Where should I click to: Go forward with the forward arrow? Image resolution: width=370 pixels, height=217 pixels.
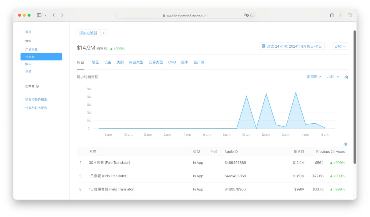[62, 15]
